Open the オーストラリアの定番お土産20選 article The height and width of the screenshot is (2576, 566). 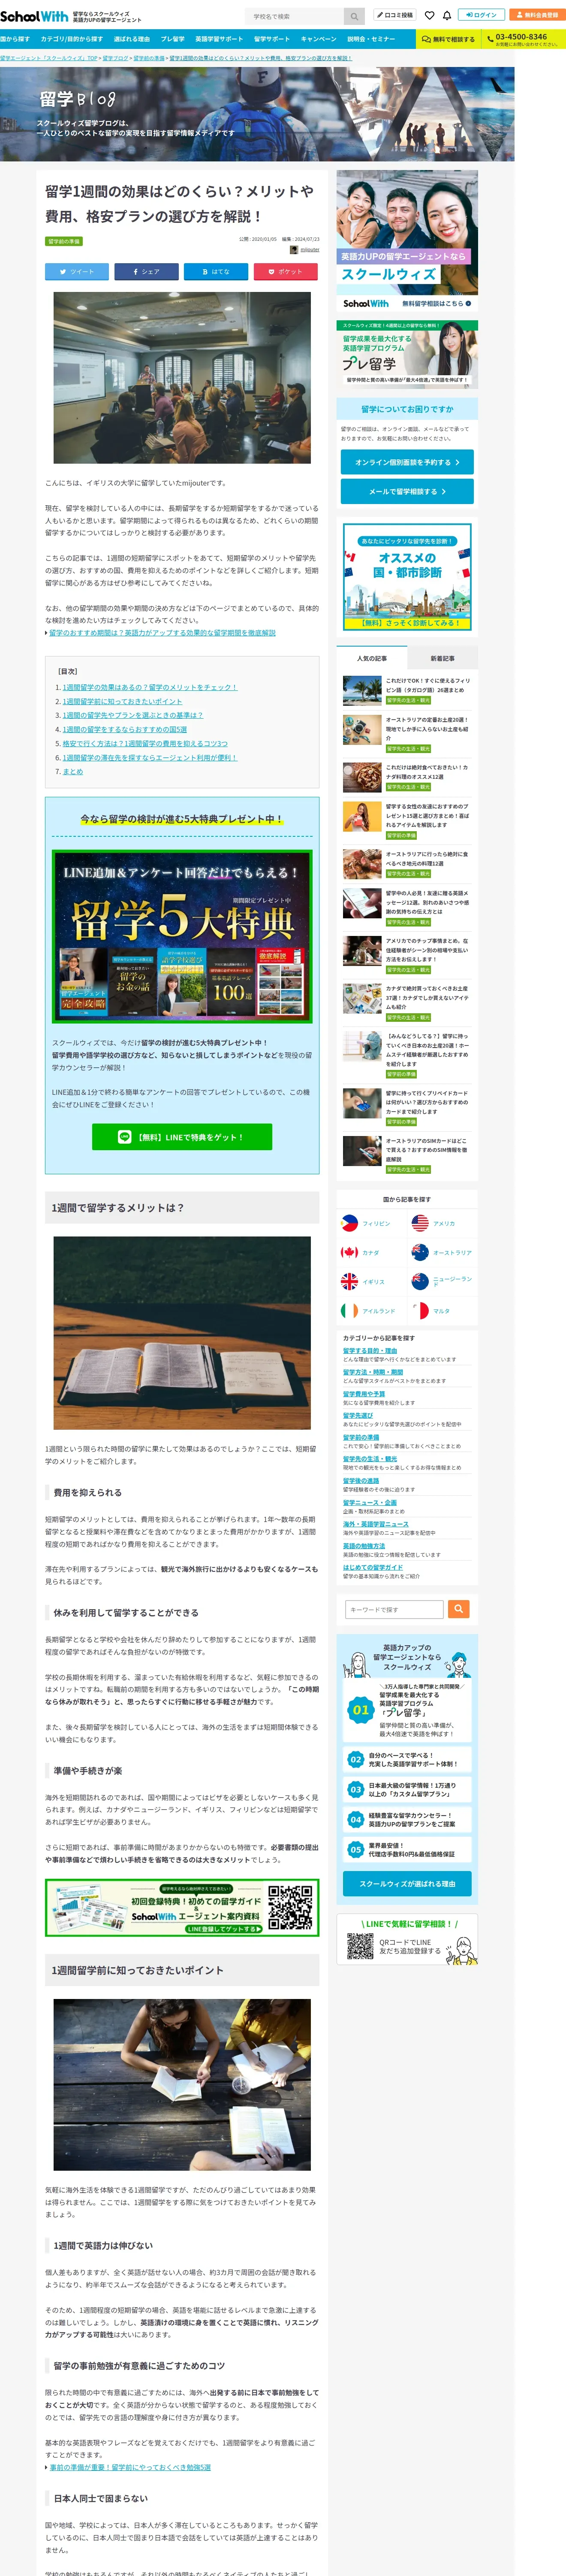427,728
